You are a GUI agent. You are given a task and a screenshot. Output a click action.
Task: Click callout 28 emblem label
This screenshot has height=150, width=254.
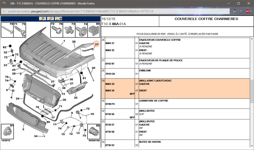(14, 74)
